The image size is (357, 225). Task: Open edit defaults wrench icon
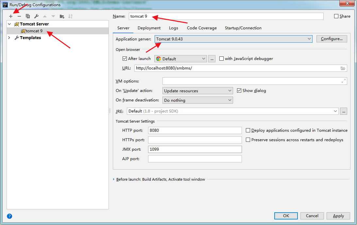pos(36,16)
